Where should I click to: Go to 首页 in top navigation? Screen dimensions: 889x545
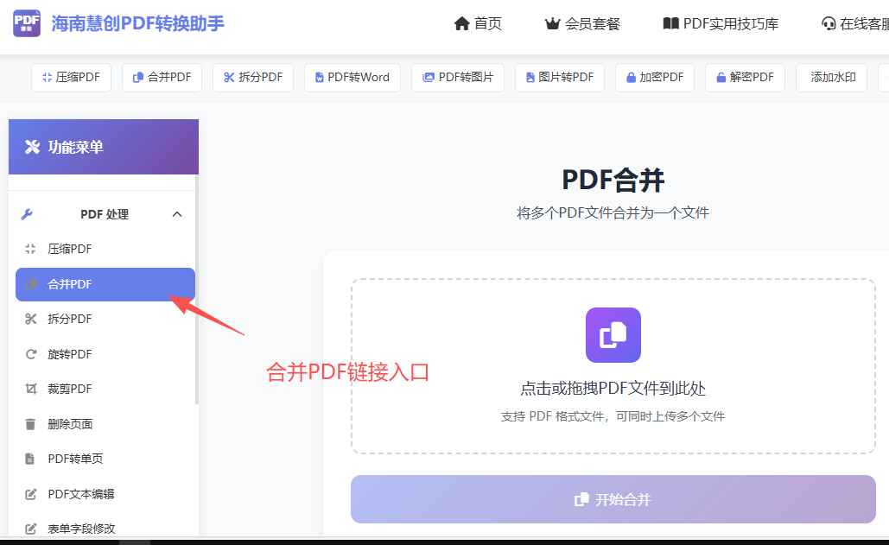click(x=478, y=23)
